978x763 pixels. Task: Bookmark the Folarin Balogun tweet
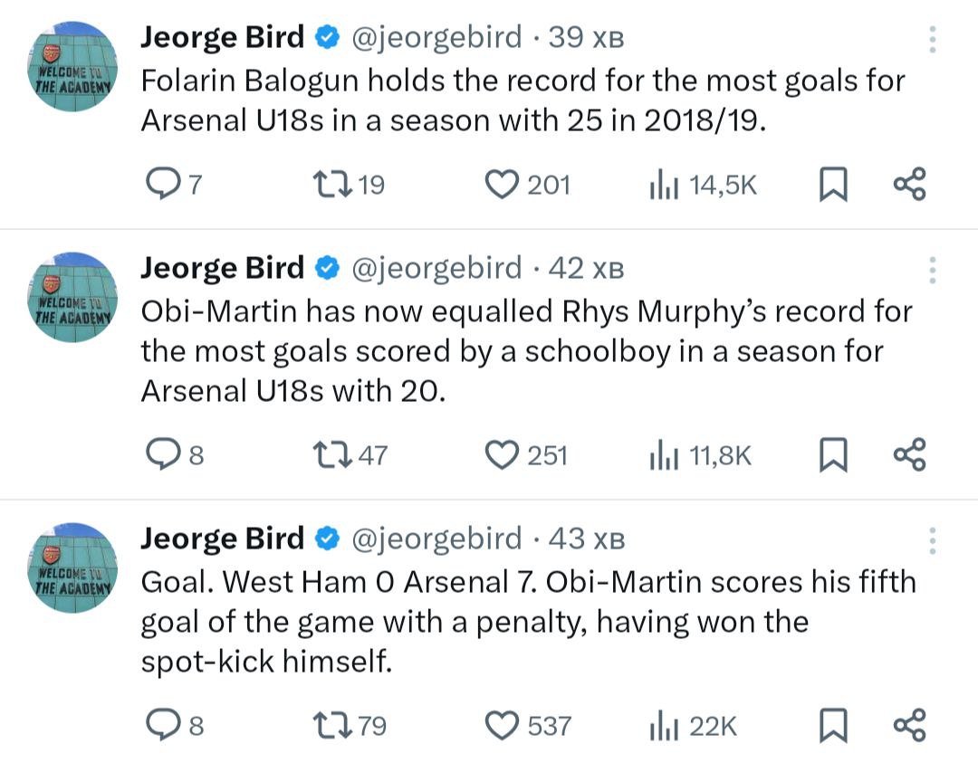click(832, 186)
